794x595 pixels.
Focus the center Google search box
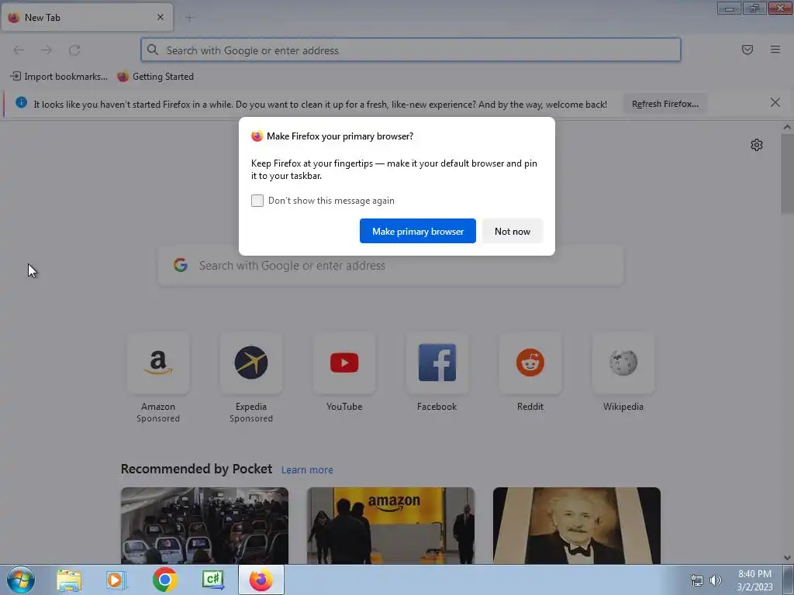pyautogui.click(x=391, y=266)
